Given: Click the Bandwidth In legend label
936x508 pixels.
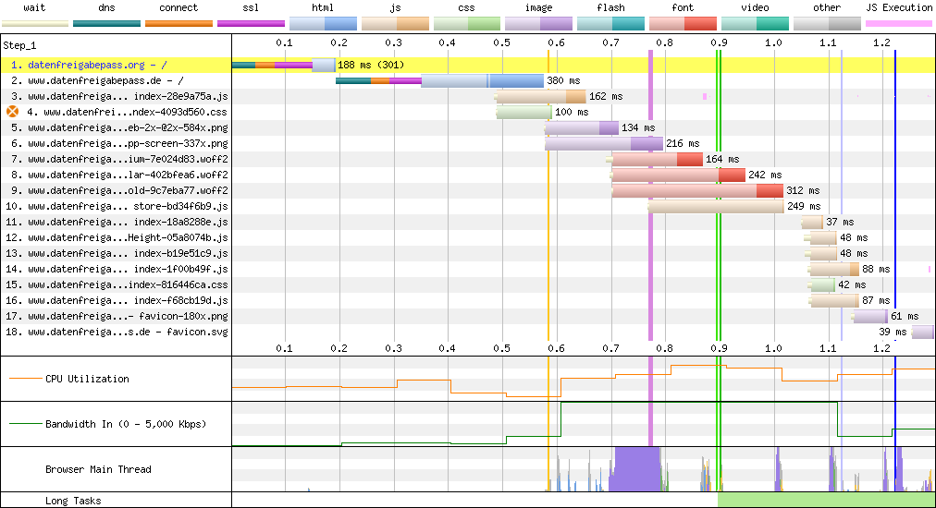Looking at the screenshot, I should tap(126, 424).
